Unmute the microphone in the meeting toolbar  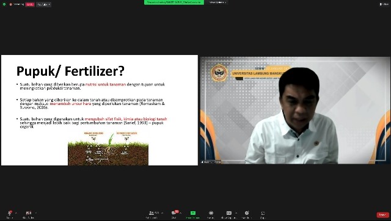tap(10, 214)
